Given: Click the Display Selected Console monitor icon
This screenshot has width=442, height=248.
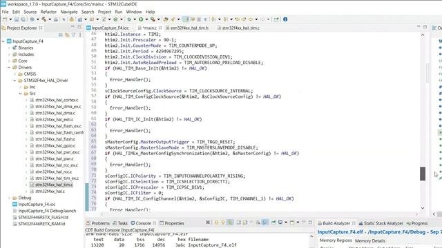Looking at the screenshot, I should (280, 223).
